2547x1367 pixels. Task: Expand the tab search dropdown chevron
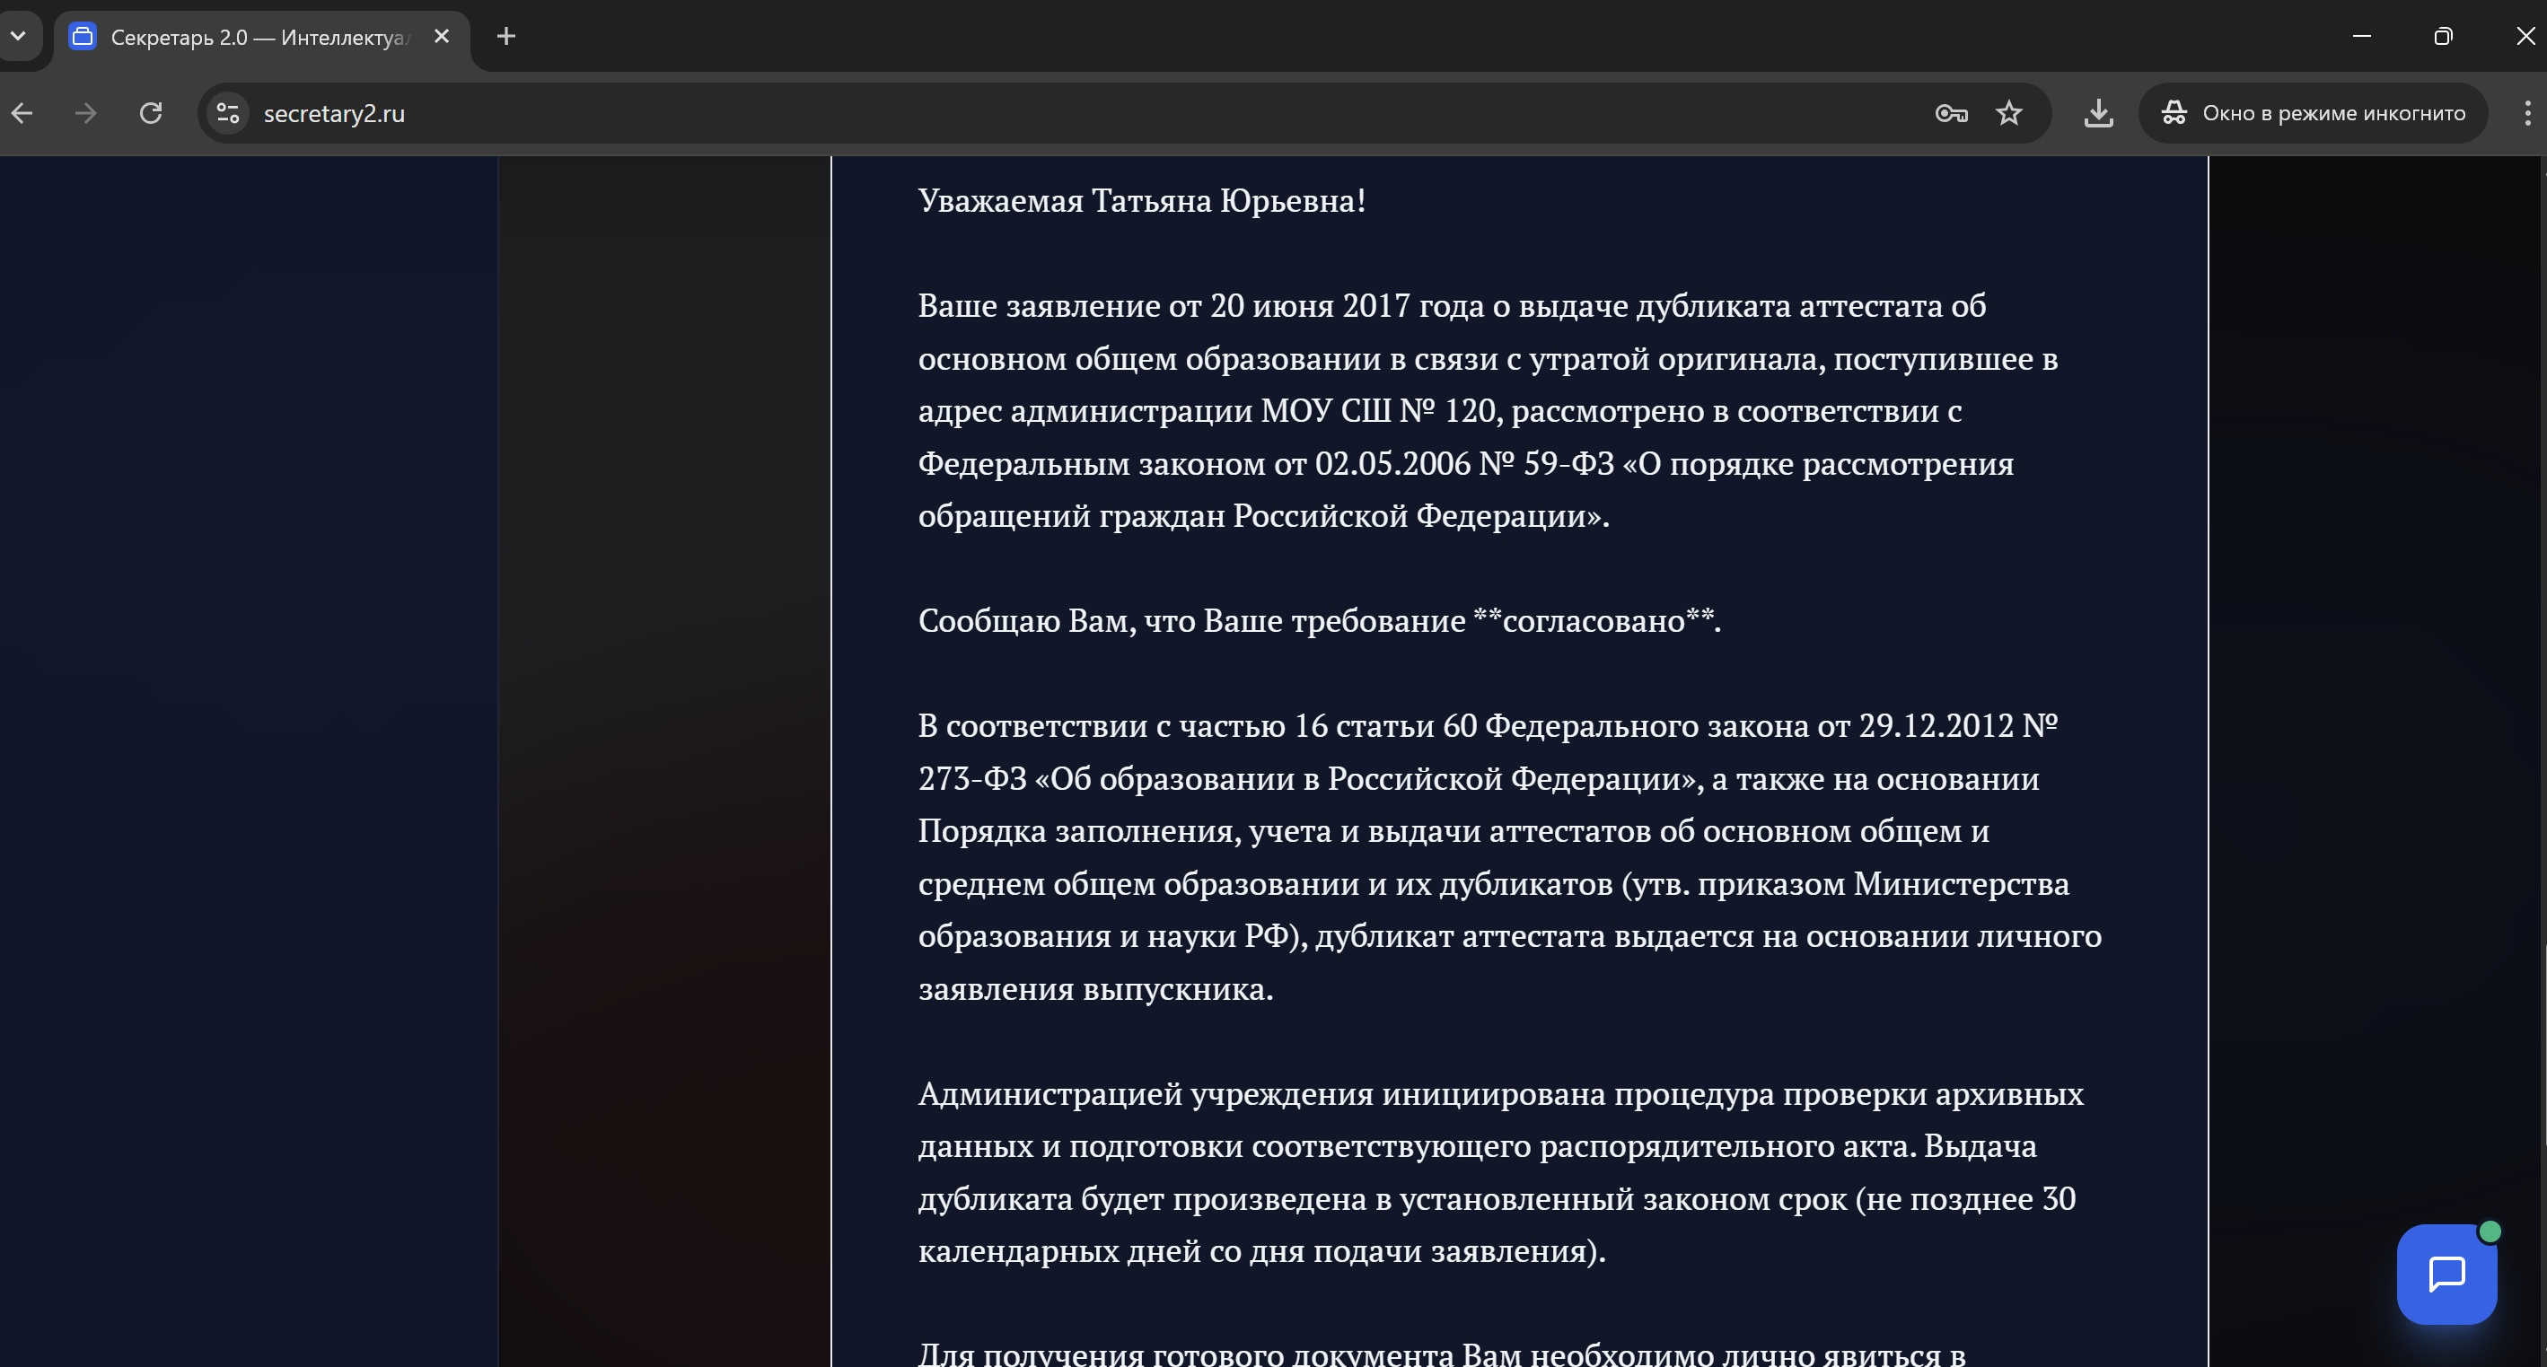click(18, 37)
